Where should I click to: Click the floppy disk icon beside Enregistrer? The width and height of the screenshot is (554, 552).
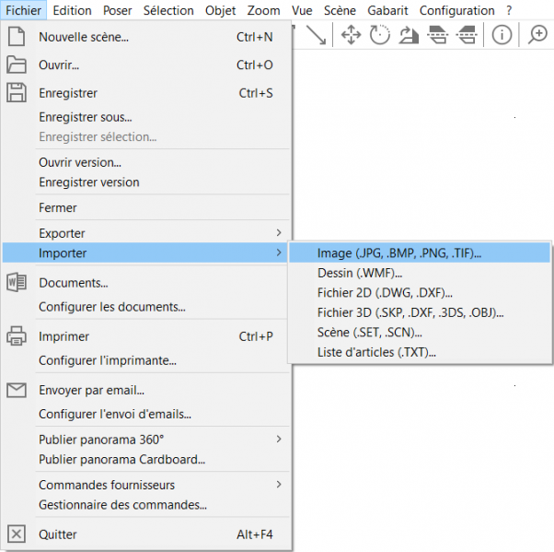[17, 93]
